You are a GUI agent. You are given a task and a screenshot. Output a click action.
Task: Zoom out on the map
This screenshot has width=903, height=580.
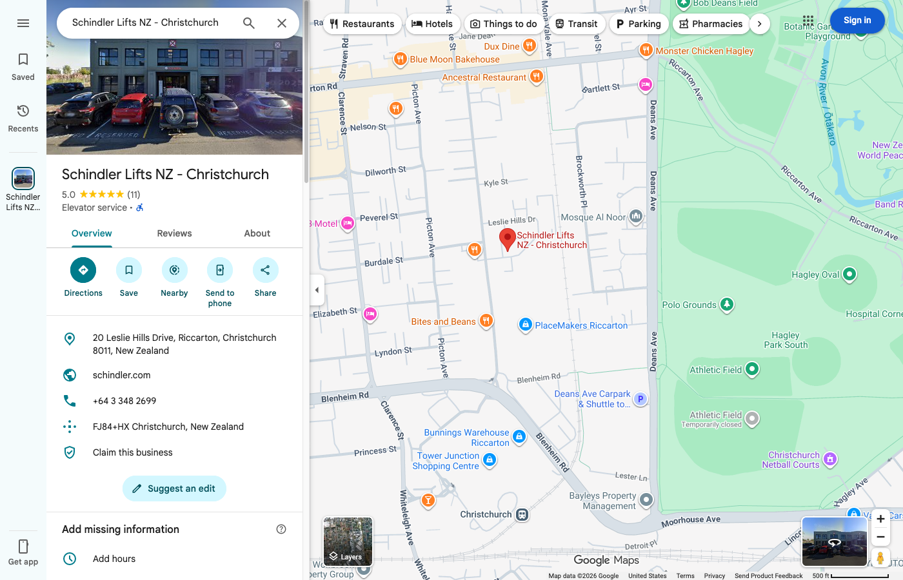(880, 537)
